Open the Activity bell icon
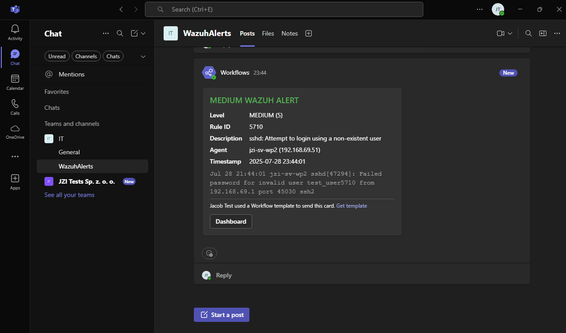This screenshot has height=333, width=566. [x=15, y=29]
